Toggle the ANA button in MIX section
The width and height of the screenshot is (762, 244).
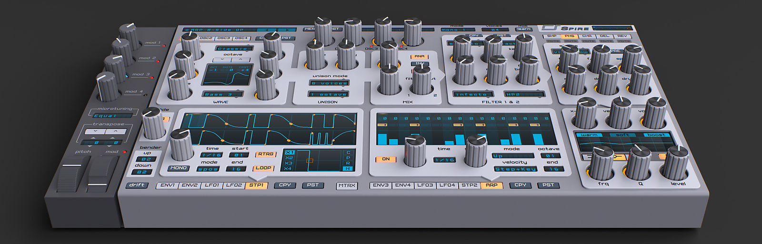tap(420, 56)
